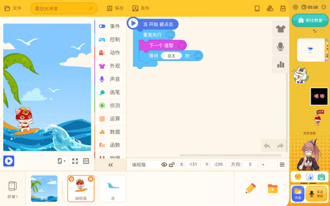Select the 画笔 pen block category
Viewport: 330px width, 206px height.
pyautogui.click(x=111, y=92)
